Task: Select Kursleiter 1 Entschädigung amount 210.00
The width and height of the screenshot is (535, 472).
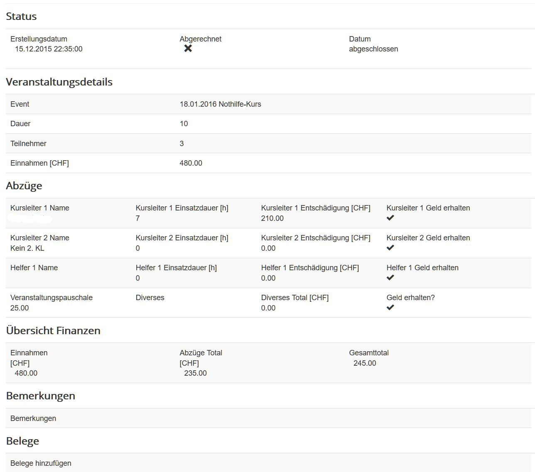Action: (x=272, y=218)
